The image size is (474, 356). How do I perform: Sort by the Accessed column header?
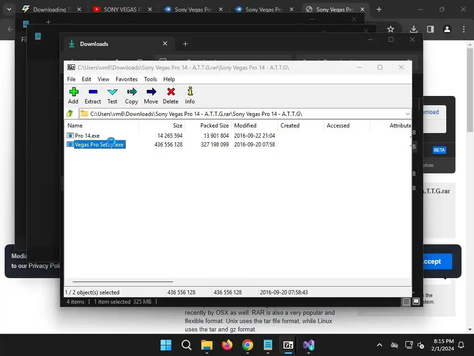[338, 125]
